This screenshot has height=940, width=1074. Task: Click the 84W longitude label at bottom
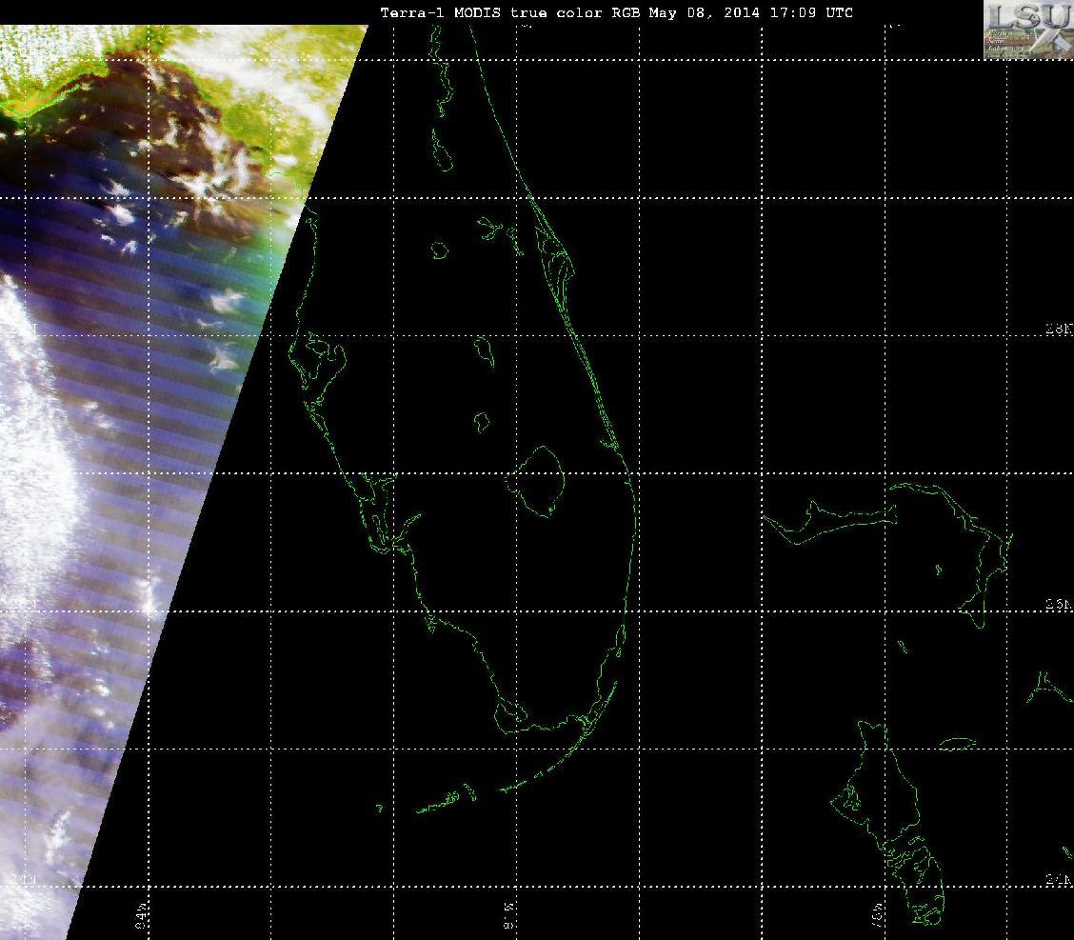(141, 916)
